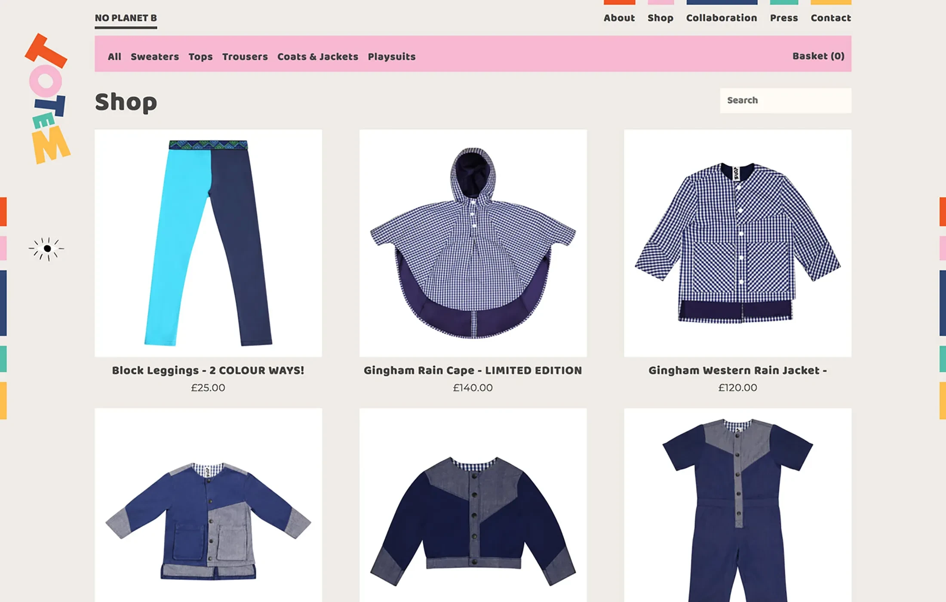Switch to the Sweaters category
Viewport: 946px width, 602px height.
pos(155,56)
